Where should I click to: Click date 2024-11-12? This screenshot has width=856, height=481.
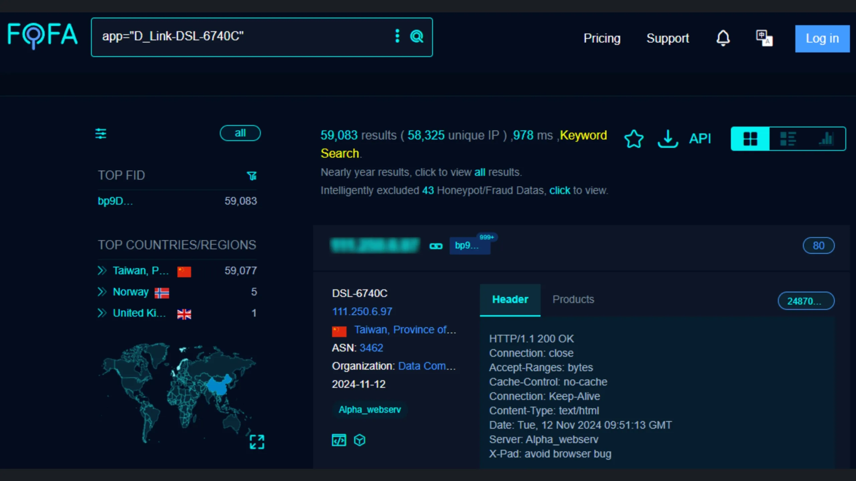pos(358,384)
